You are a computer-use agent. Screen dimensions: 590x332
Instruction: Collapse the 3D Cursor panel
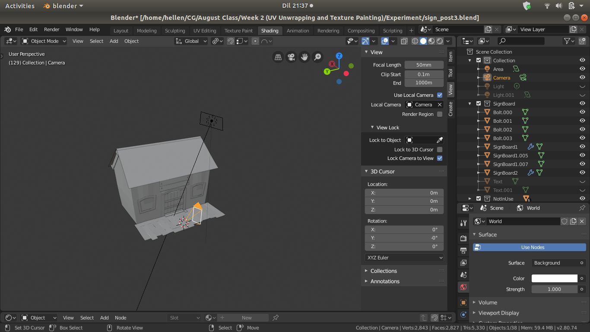(366, 172)
